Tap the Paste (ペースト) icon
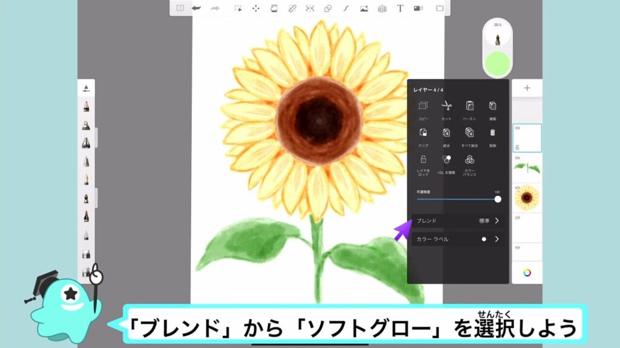 pyautogui.click(x=469, y=106)
